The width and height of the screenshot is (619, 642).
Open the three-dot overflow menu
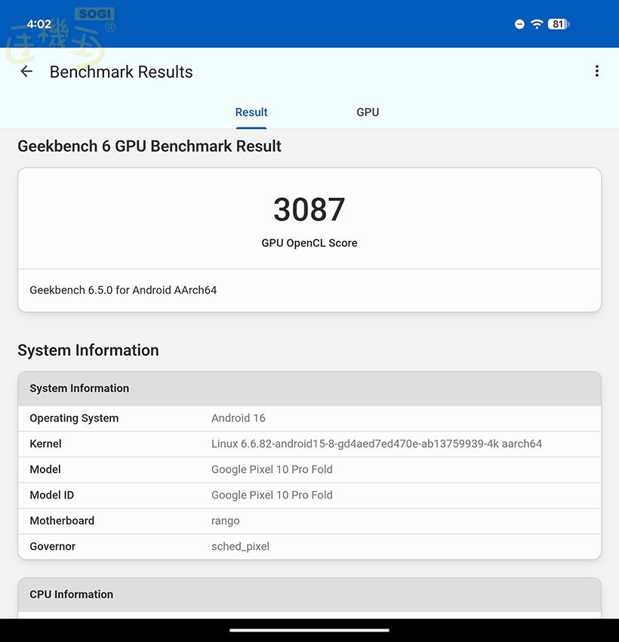(x=596, y=71)
